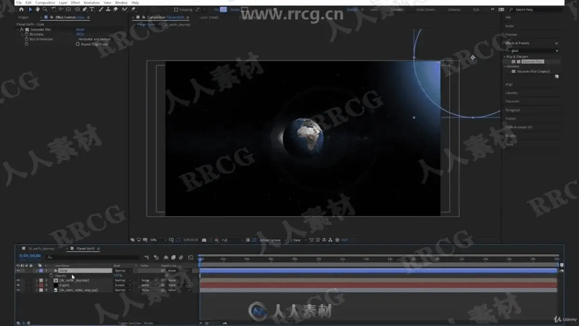Screen dimensions: 579x326
Task: Click the Draft 3D icon in timeline
Action: (156, 257)
